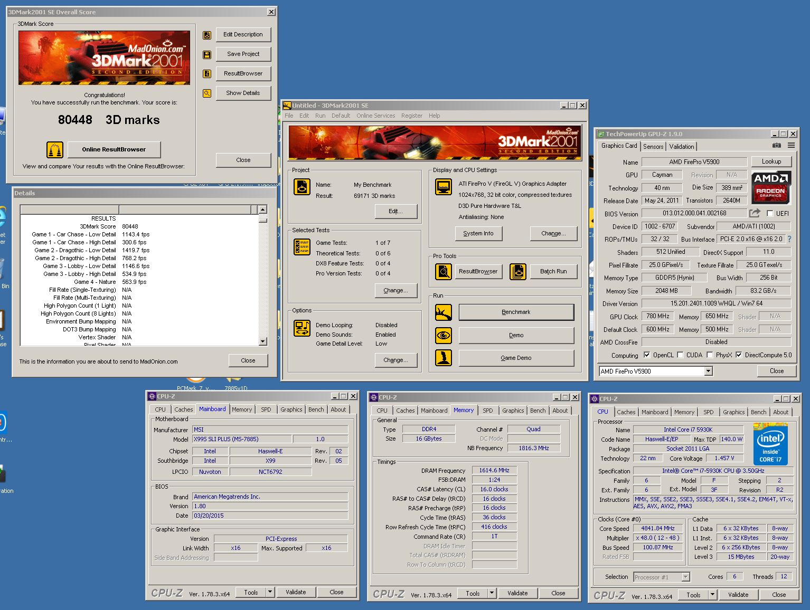Switch to the Validation tab in GPU-Z
Image resolution: width=810 pixels, height=610 pixels.
coord(682,147)
